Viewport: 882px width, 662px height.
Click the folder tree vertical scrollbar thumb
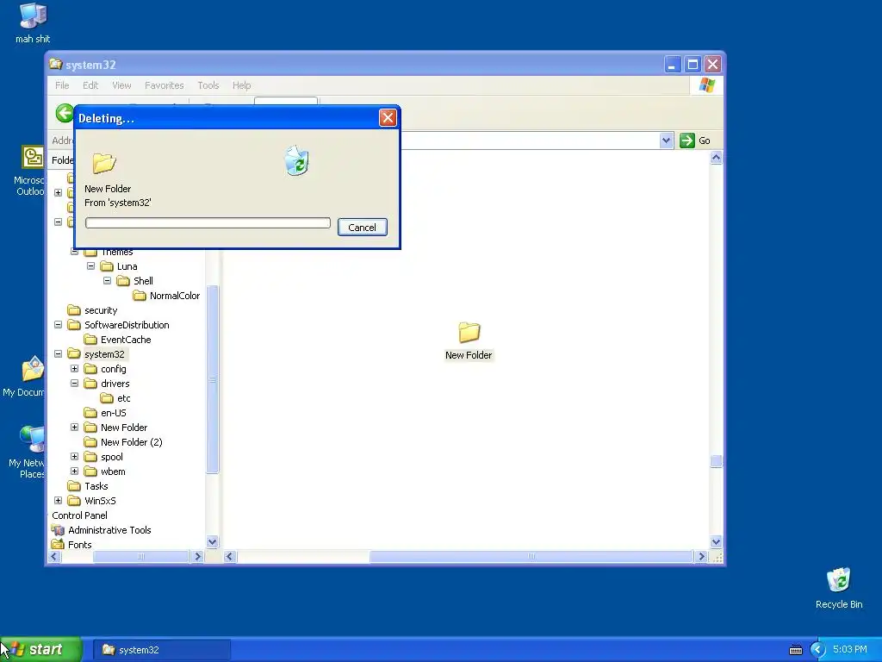tap(212, 379)
